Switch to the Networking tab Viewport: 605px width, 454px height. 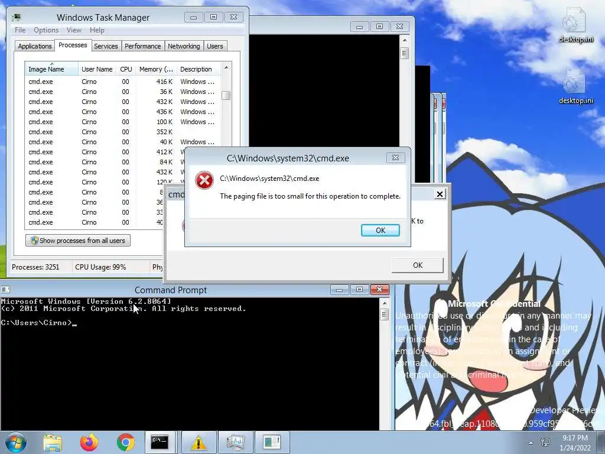(184, 46)
